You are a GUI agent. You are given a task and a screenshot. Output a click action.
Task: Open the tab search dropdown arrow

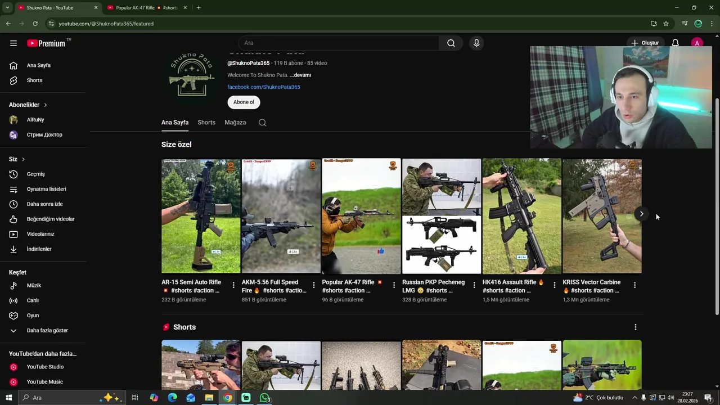pyautogui.click(x=7, y=8)
